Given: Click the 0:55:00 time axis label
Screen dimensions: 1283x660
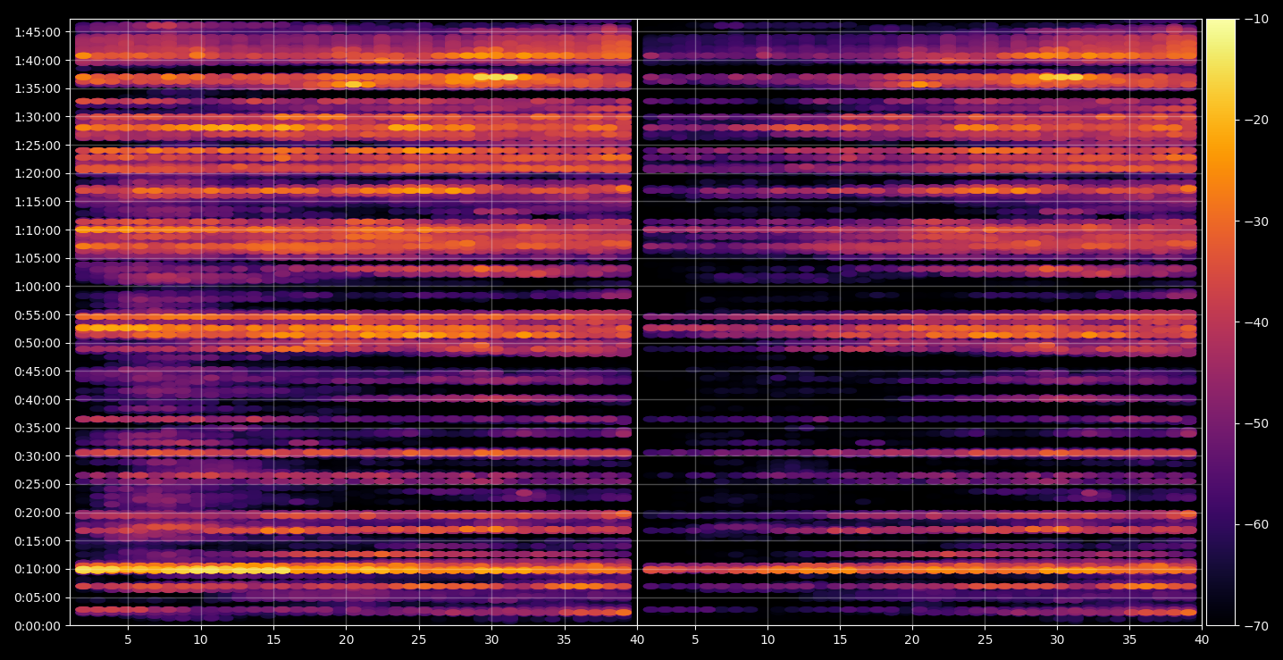Looking at the screenshot, I should (38, 314).
